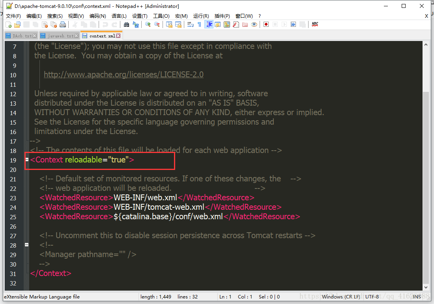This screenshot has height=304, width=434.
Task: Toggle Show All Characters pilcrow icon
Action: coord(199,24)
